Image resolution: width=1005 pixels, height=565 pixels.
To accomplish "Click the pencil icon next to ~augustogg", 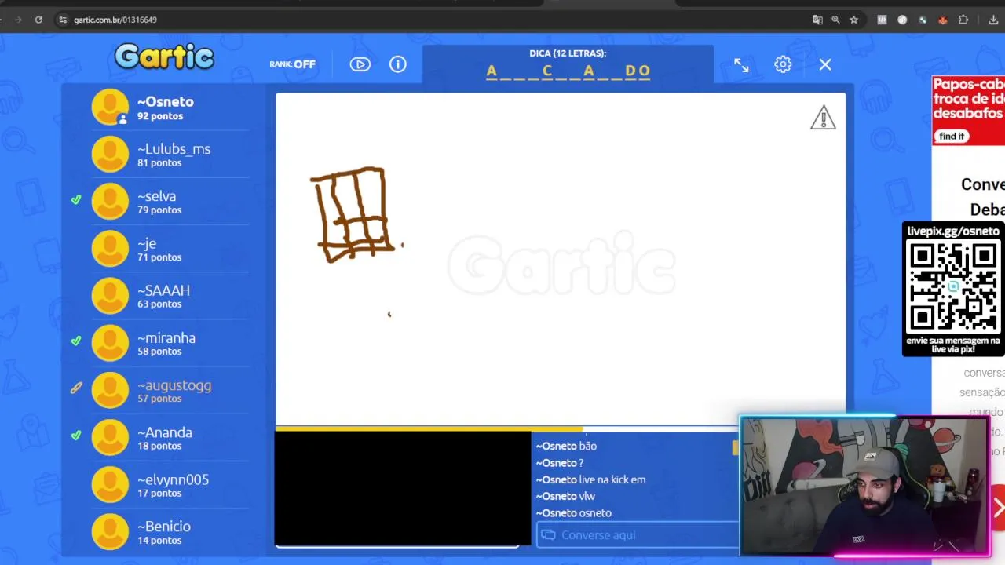I will (76, 388).
